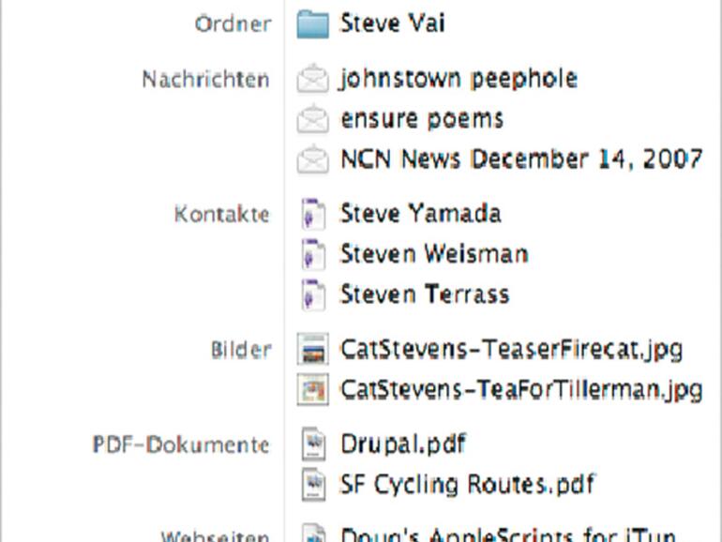Click the blue folder icon beside Steve Vai
This screenshot has width=722, height=542.
[312, 23]
